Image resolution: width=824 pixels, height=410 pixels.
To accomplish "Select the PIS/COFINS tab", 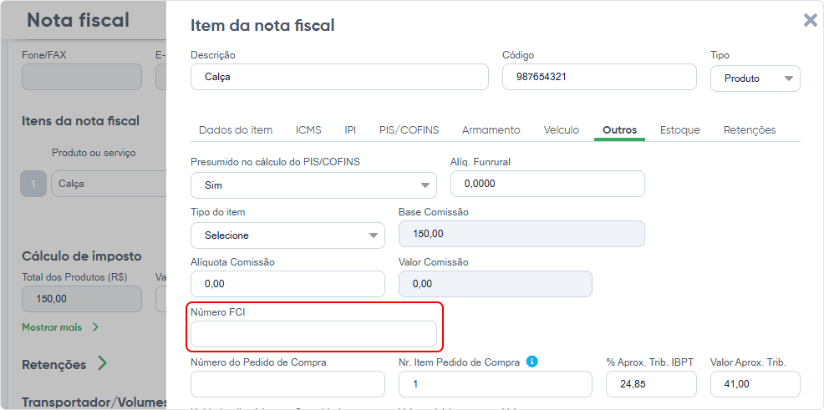I will pos(409,129).
